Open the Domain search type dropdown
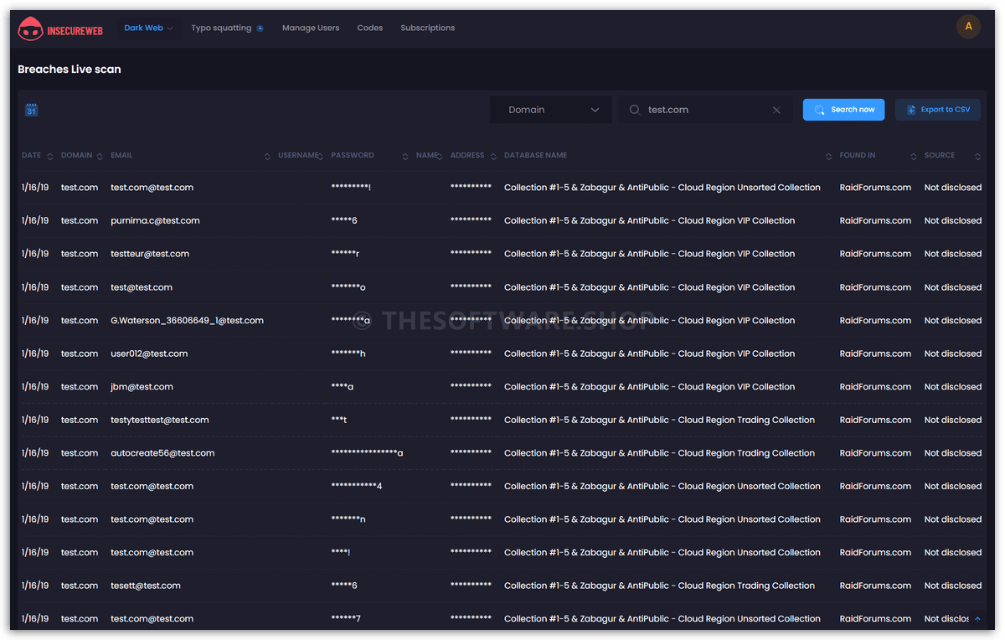The width and height of the screenshot is (1005, 640). pyautogui.click(x=550, y=110)
